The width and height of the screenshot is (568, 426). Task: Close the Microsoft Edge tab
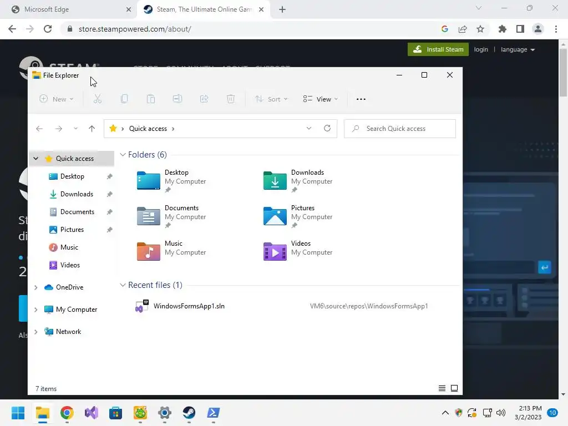pyautogui.click(x=128, y=9)
